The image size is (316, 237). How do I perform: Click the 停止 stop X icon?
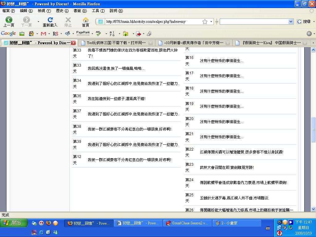pos(68,19)
